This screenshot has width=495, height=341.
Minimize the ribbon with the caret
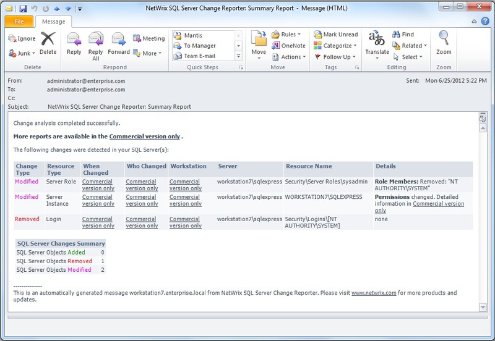point(474,22)
